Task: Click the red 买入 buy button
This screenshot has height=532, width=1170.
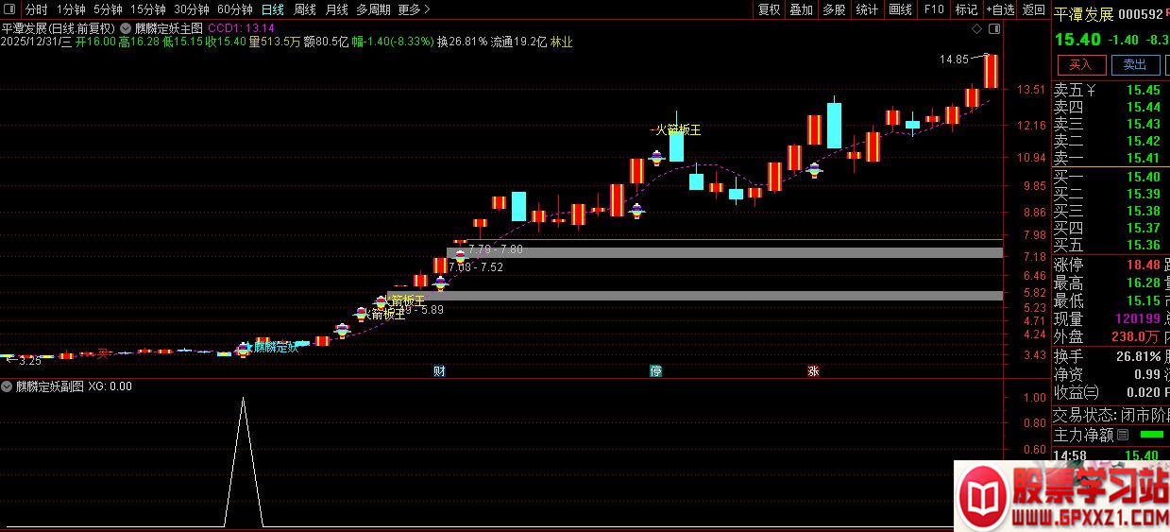Action: 1081,65
